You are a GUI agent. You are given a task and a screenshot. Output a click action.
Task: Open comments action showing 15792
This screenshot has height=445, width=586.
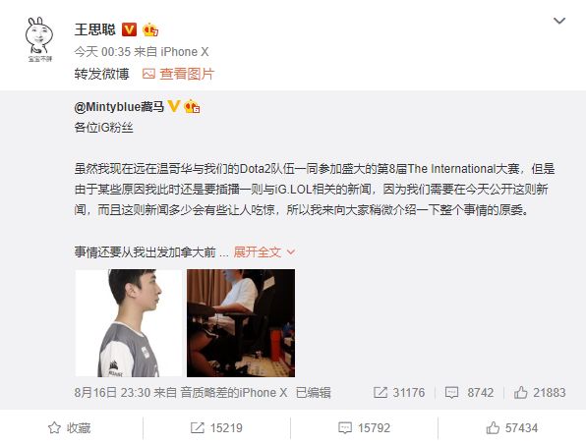365,428
